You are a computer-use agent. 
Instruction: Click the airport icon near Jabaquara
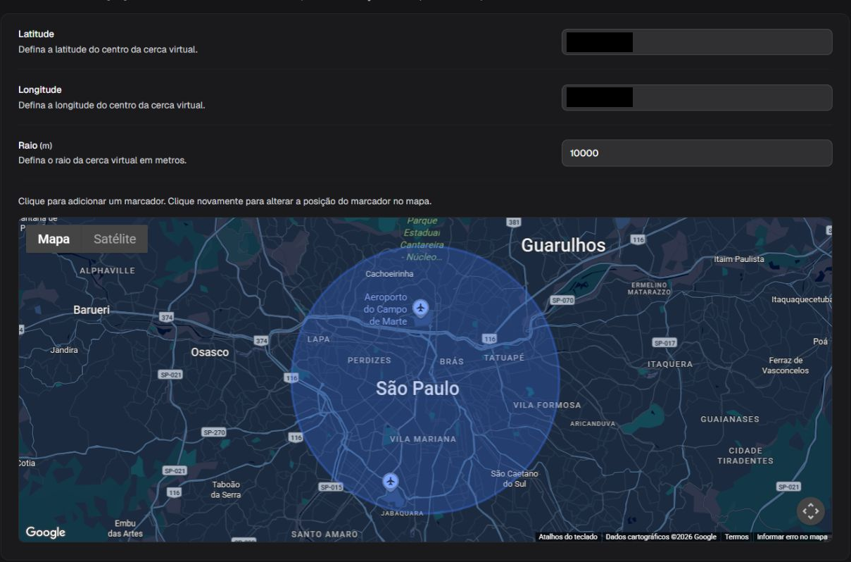[391, 482]
